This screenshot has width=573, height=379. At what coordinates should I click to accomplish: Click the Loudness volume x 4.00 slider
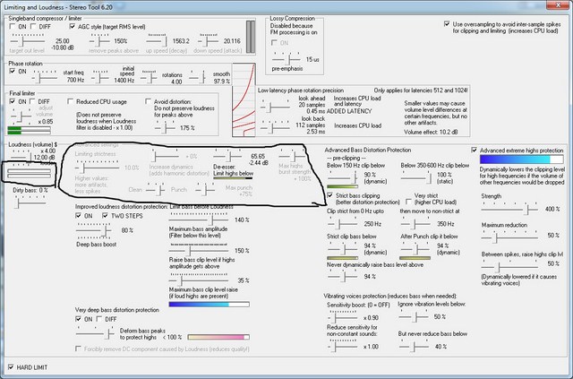coord(21,156)
